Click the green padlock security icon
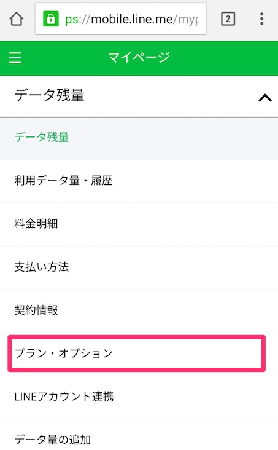The width and height of the screenshot is (278, 450). (x=51, y=19)
